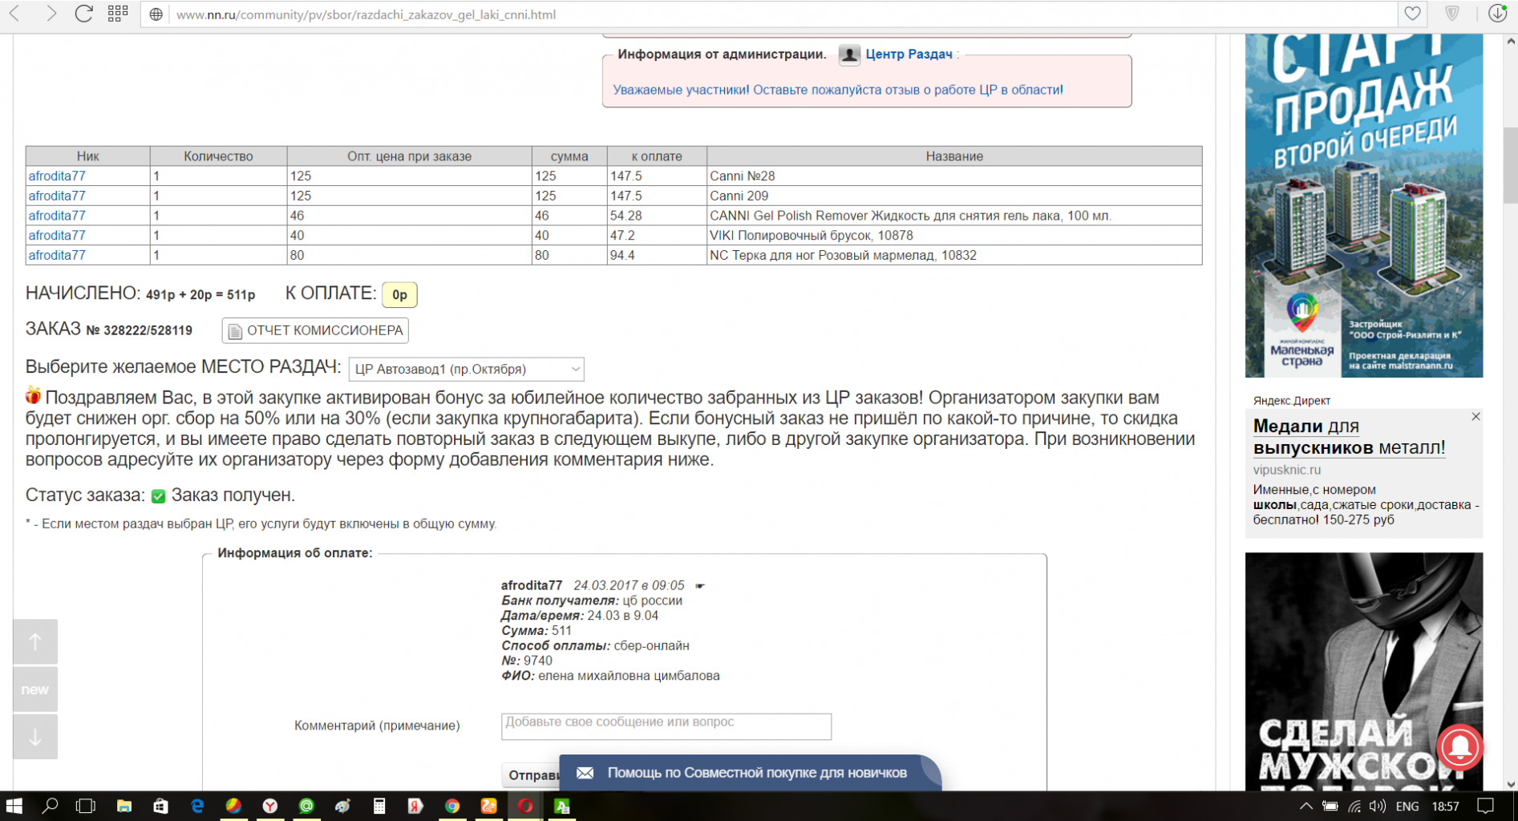Click the downloads arrow icon in the browser toolbar
The image size is (1518, 821).
pyautogui.click(x=1497, y=14)
